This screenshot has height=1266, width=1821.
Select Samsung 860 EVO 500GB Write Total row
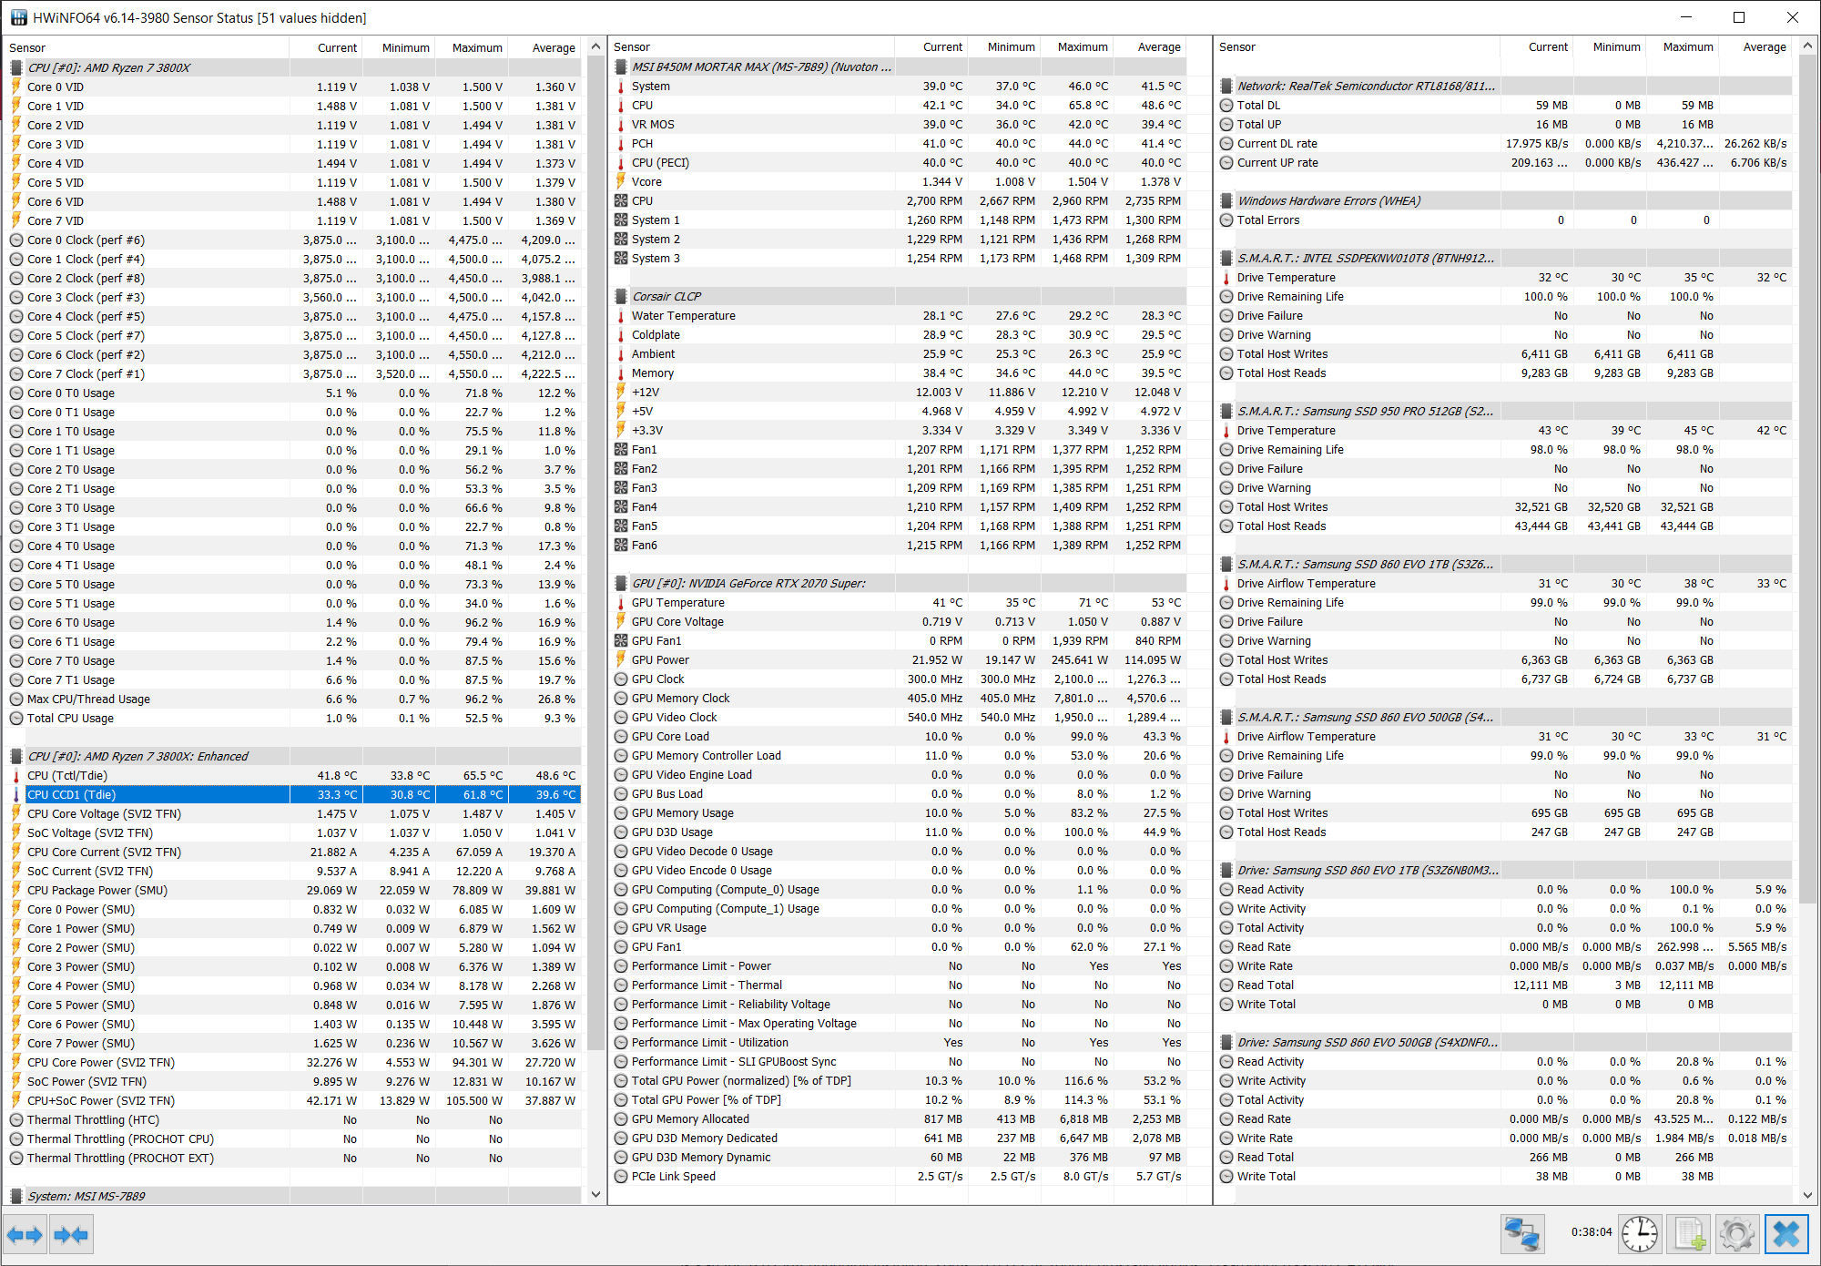coord(1504,1177)
